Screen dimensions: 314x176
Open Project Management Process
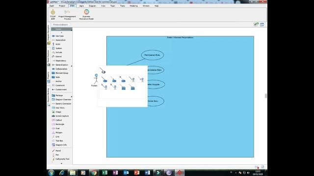click(67, 14)
